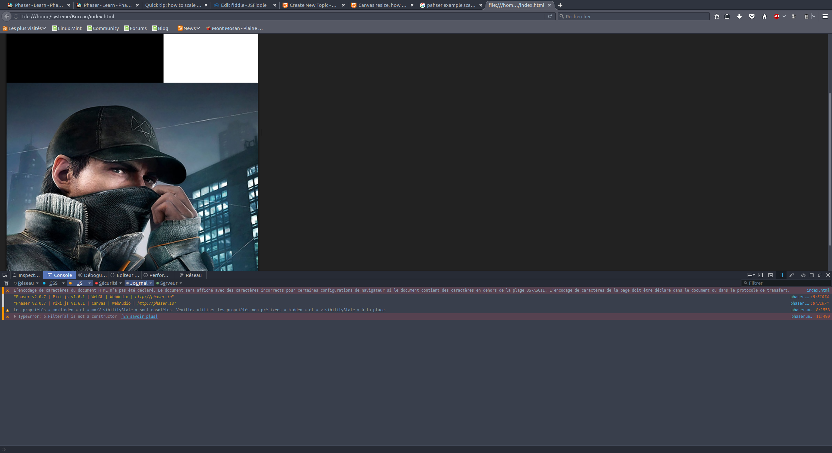Image resolution: width=832 pixels, height=453 pixels.
Task: Switch to the Inspecteur devtools tab
Action: pos(26,275)
